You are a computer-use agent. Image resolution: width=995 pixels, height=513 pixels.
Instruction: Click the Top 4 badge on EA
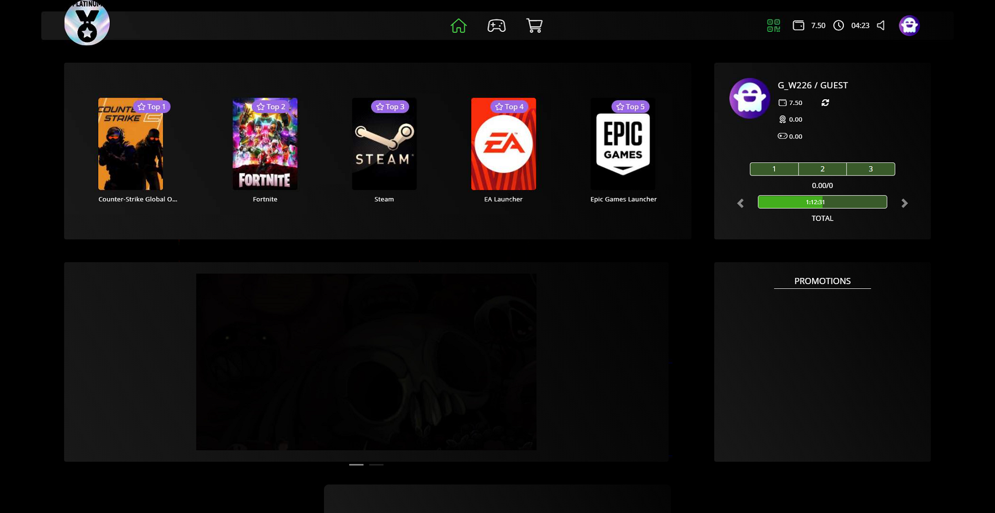click(510, 107)
